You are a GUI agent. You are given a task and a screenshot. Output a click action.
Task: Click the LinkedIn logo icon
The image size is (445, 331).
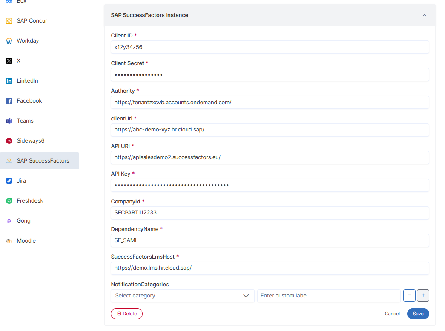click(9, 81)
